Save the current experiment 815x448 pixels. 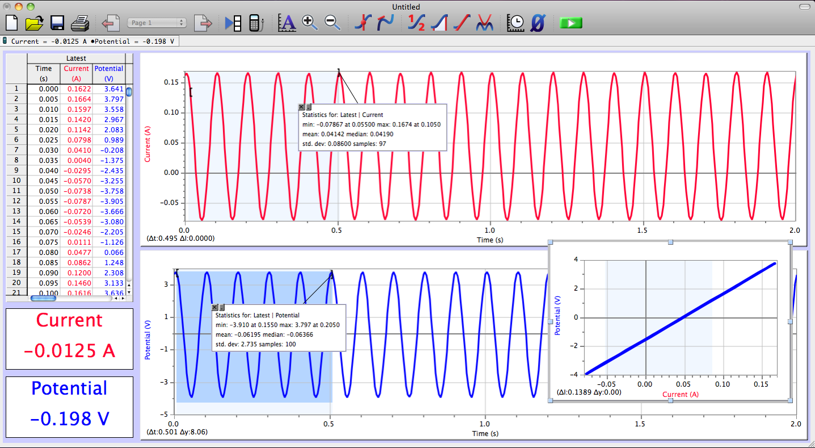point(57,22)
